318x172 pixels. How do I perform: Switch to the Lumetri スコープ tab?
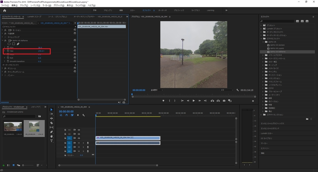tap(34, 17)
